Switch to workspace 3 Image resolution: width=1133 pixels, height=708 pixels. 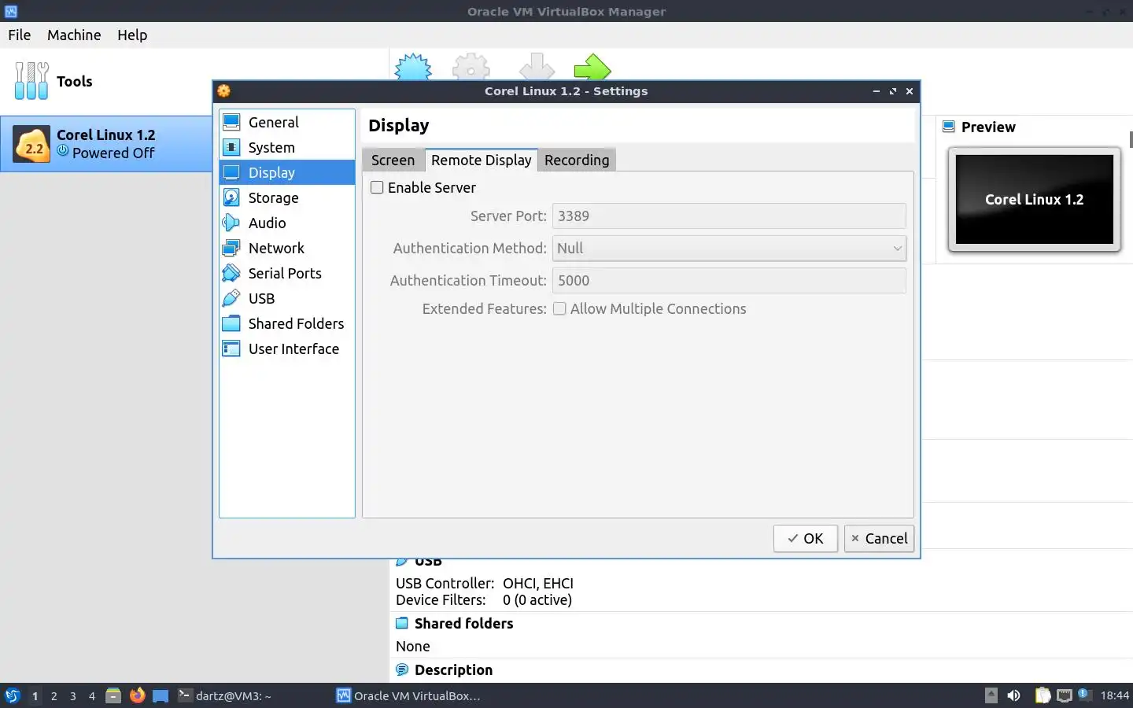click(72, 695)
